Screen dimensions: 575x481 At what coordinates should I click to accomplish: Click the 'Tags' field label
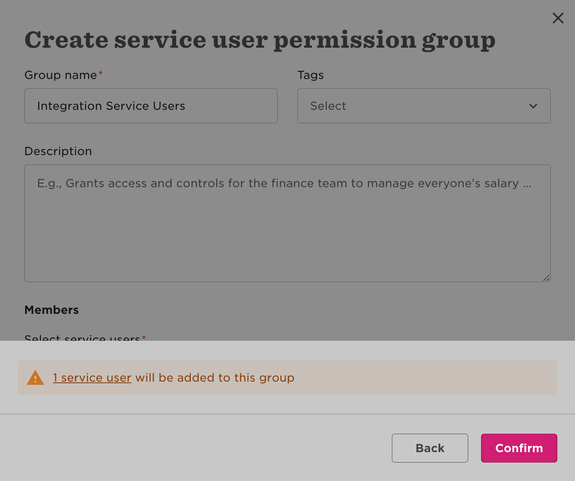coord(310,75)
